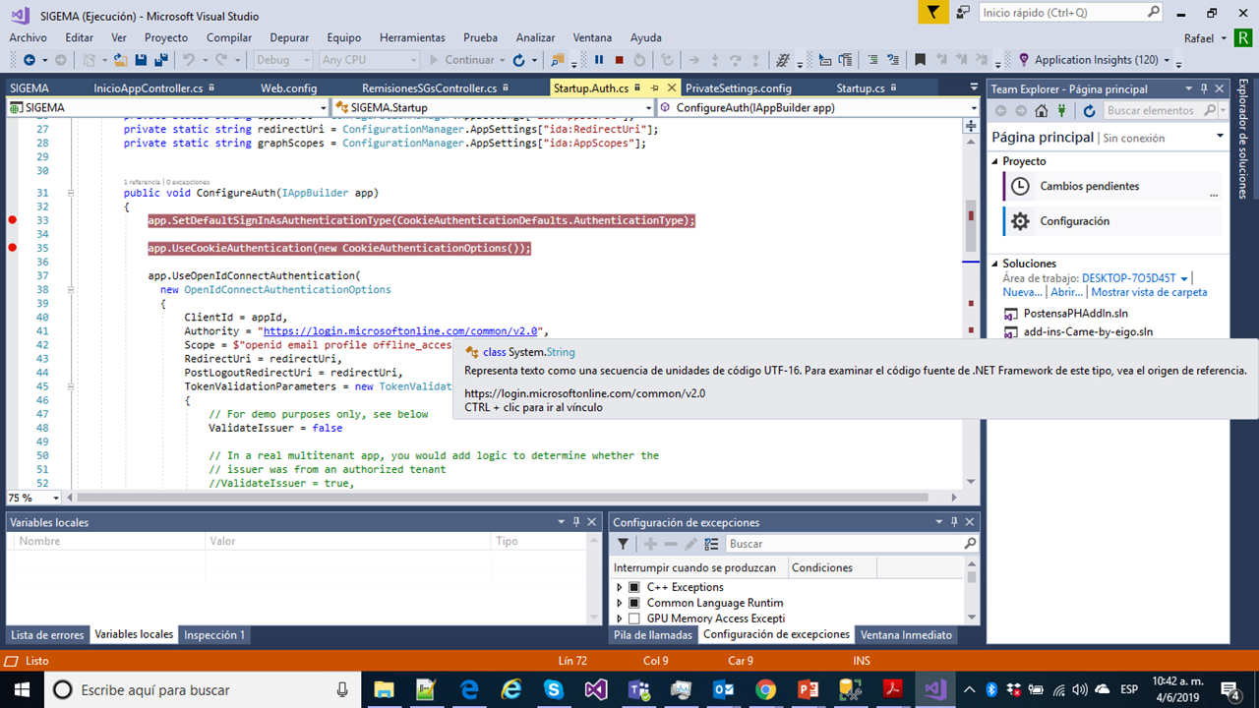Click the Application Insights lightbulb icon
Screen dimensions: 1259x708
coord(1026,60)
